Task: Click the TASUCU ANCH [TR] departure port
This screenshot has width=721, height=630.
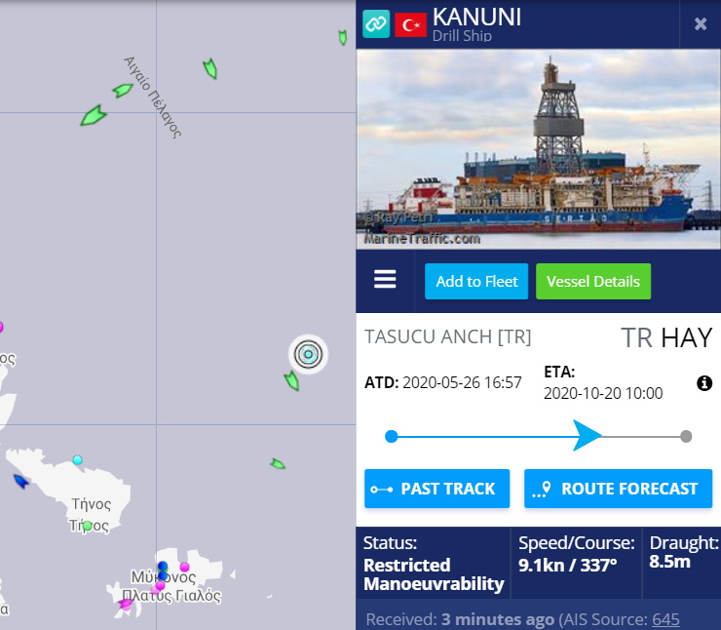Action: coord(448,336)
